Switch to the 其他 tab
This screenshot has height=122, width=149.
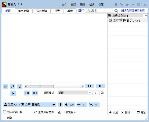coord(70,11)
